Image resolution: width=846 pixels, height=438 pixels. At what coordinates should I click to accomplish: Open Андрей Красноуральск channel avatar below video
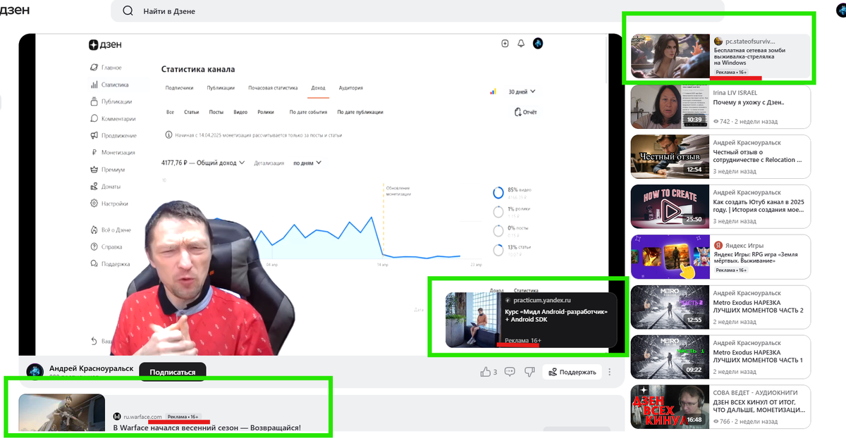point(35,372)
